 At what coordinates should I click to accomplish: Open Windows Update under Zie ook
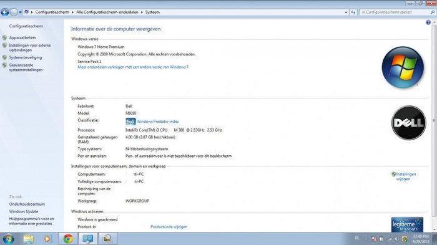point(24,211)
